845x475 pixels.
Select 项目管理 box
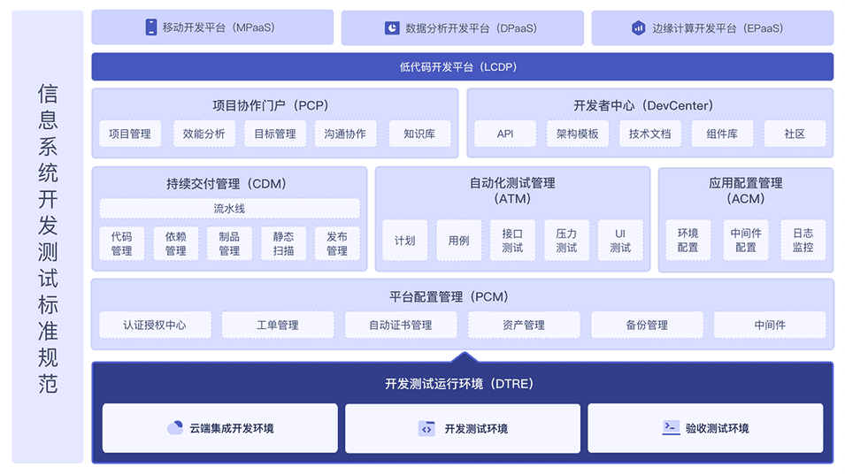(130, 134)
